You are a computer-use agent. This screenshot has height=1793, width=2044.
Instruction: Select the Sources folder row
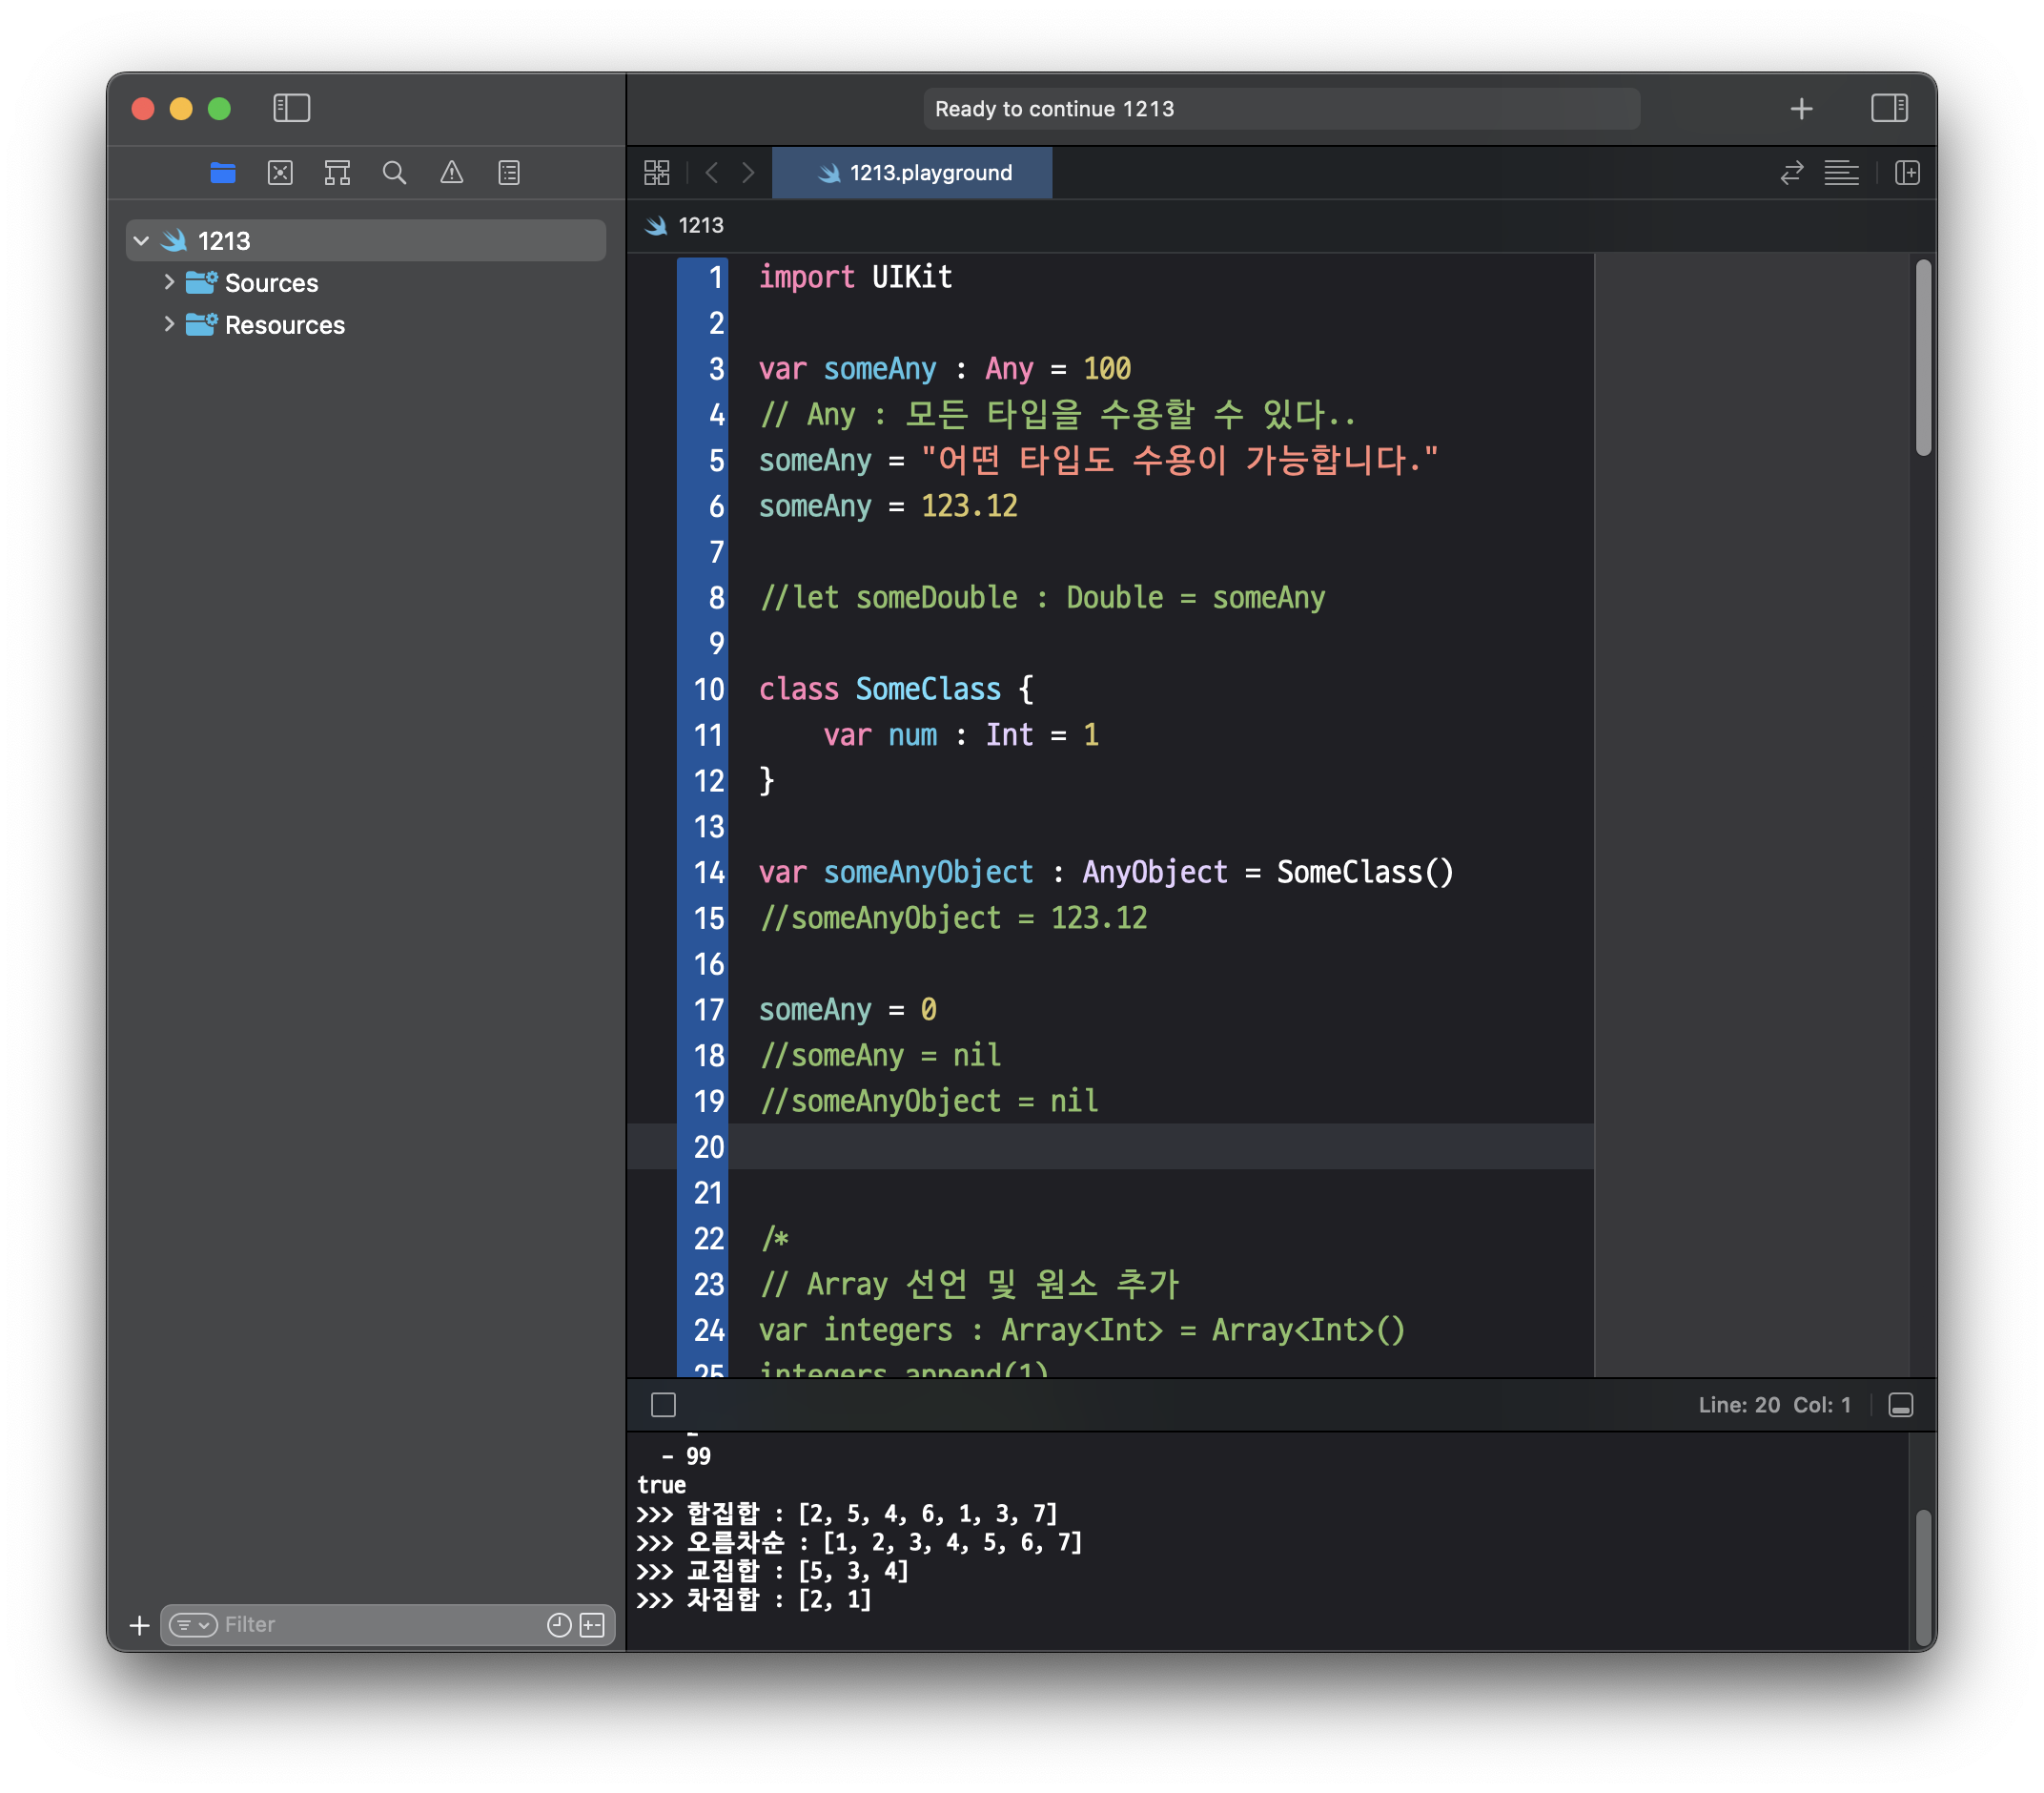click(366, 283)
